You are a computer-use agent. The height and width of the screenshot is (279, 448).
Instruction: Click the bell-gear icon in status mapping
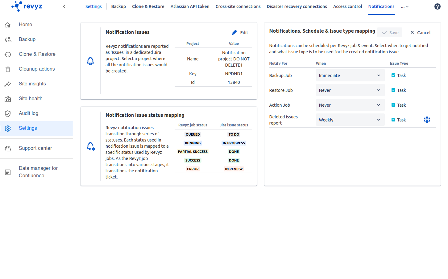pyautogui.click(x=91, y=146)
